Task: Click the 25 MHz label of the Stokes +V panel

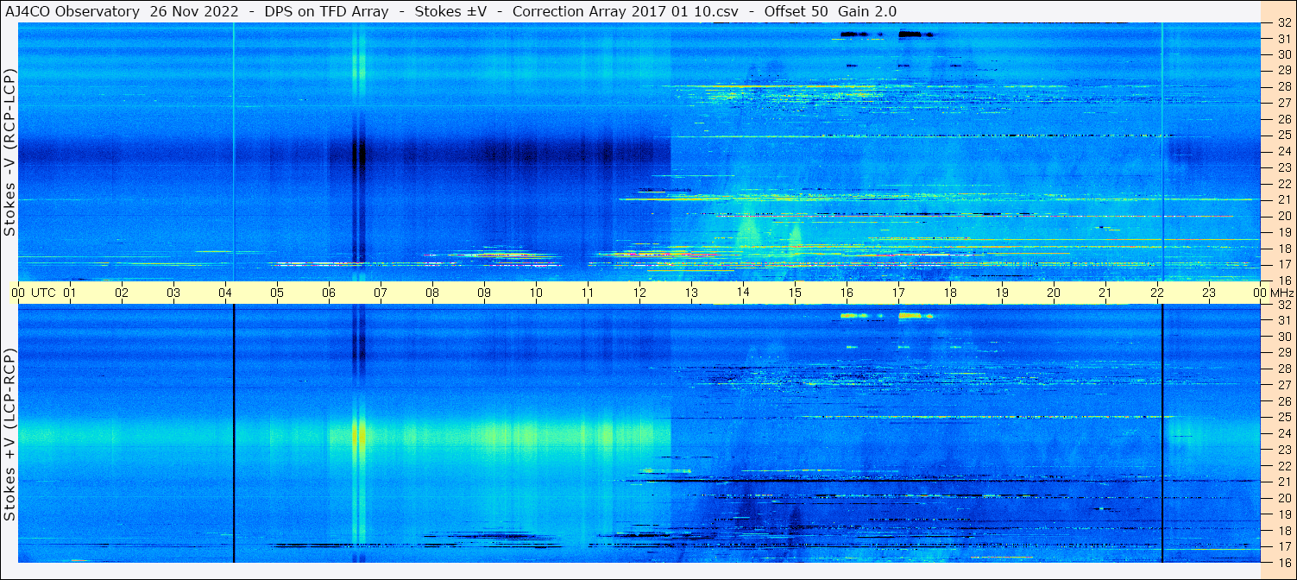Action: tap(1283, 418)
